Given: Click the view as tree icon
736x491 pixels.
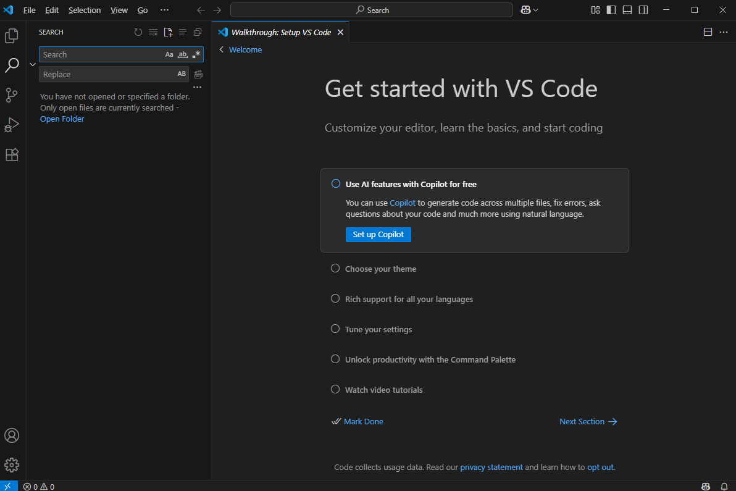Looking at the screenshot, I should 183,32.
